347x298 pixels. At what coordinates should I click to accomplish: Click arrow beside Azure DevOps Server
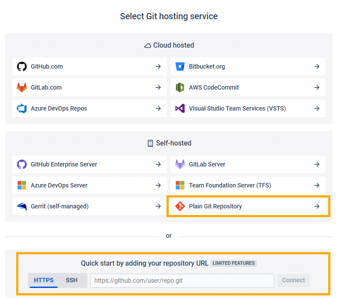pyautogui.click(x=158, y=185)
